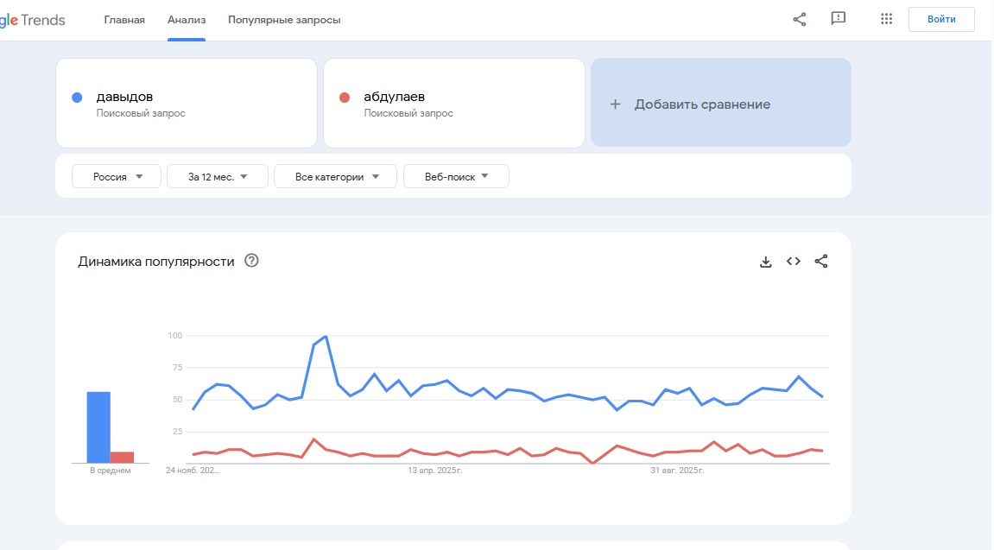
Task: Open the Веб-поиск search type dropdown
Action: (456, 176)
